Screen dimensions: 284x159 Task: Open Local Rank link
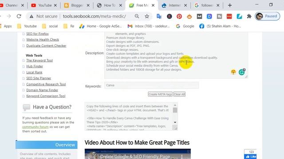coord(34,72)
